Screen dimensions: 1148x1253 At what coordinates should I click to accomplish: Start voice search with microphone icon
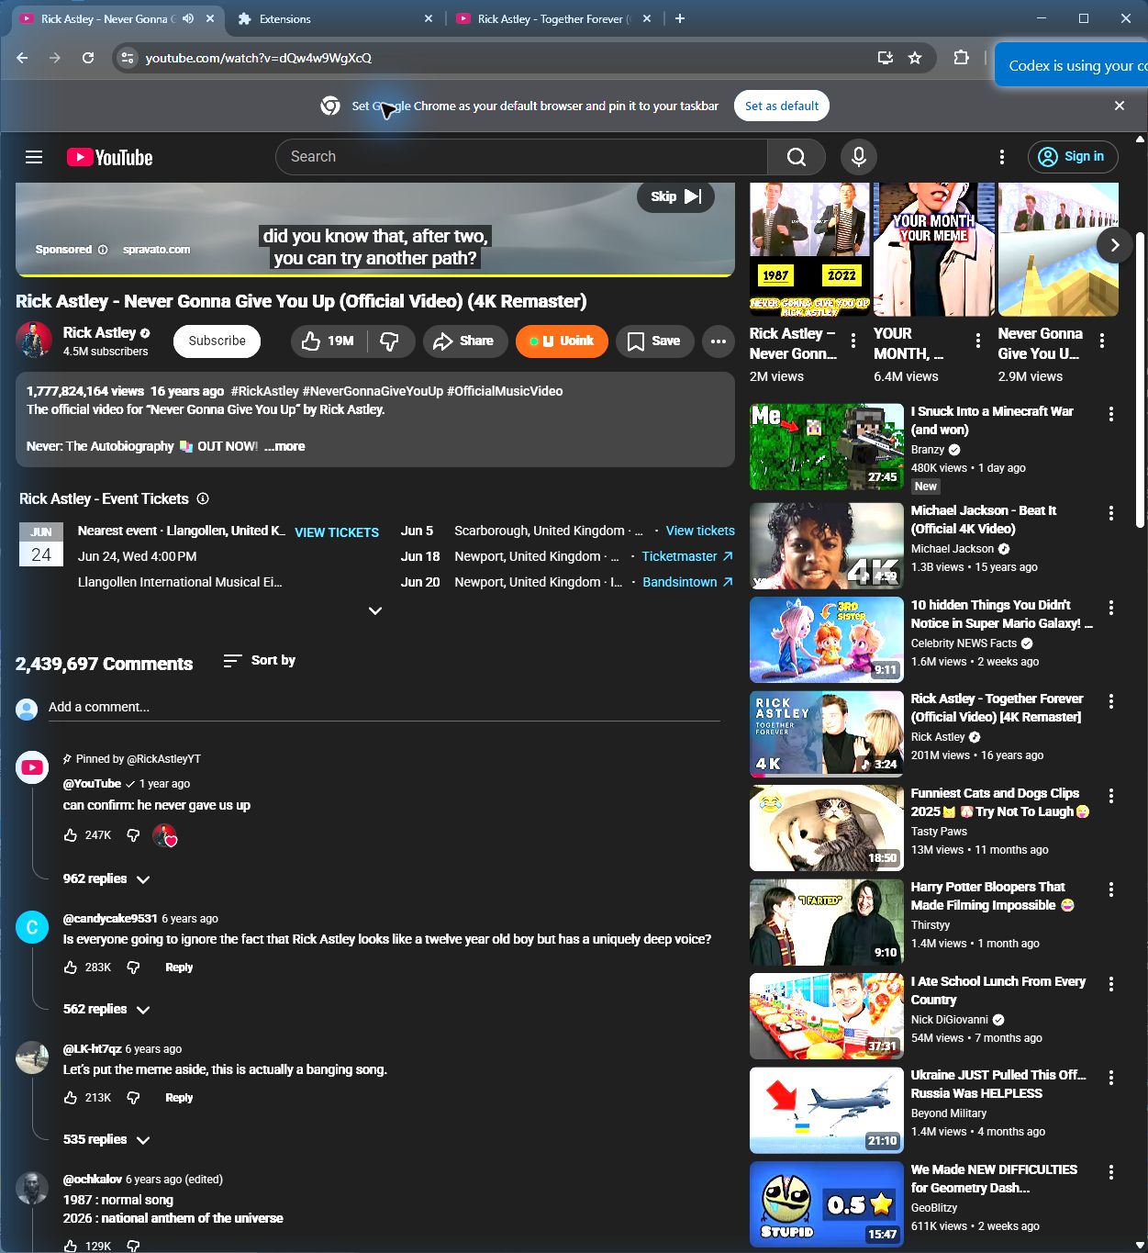tap(859, 157)
